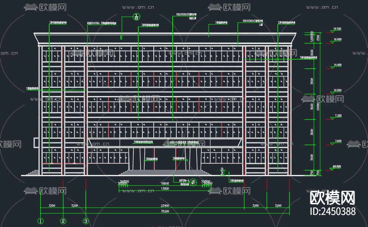Click the 05Y29-1 detail reference callout circle
This screenshot has width=368, height=227.
[x=193, y=183]
